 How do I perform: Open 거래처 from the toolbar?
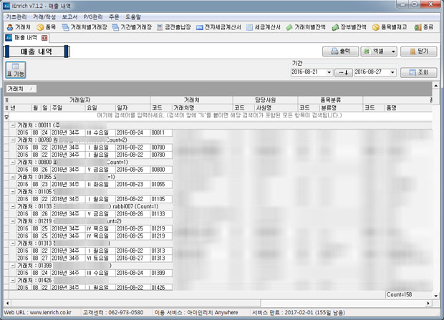click(19, 26)
